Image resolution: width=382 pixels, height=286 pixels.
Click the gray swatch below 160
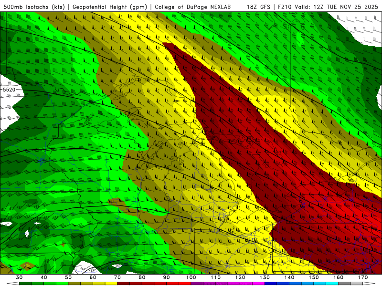click(344, 284)
